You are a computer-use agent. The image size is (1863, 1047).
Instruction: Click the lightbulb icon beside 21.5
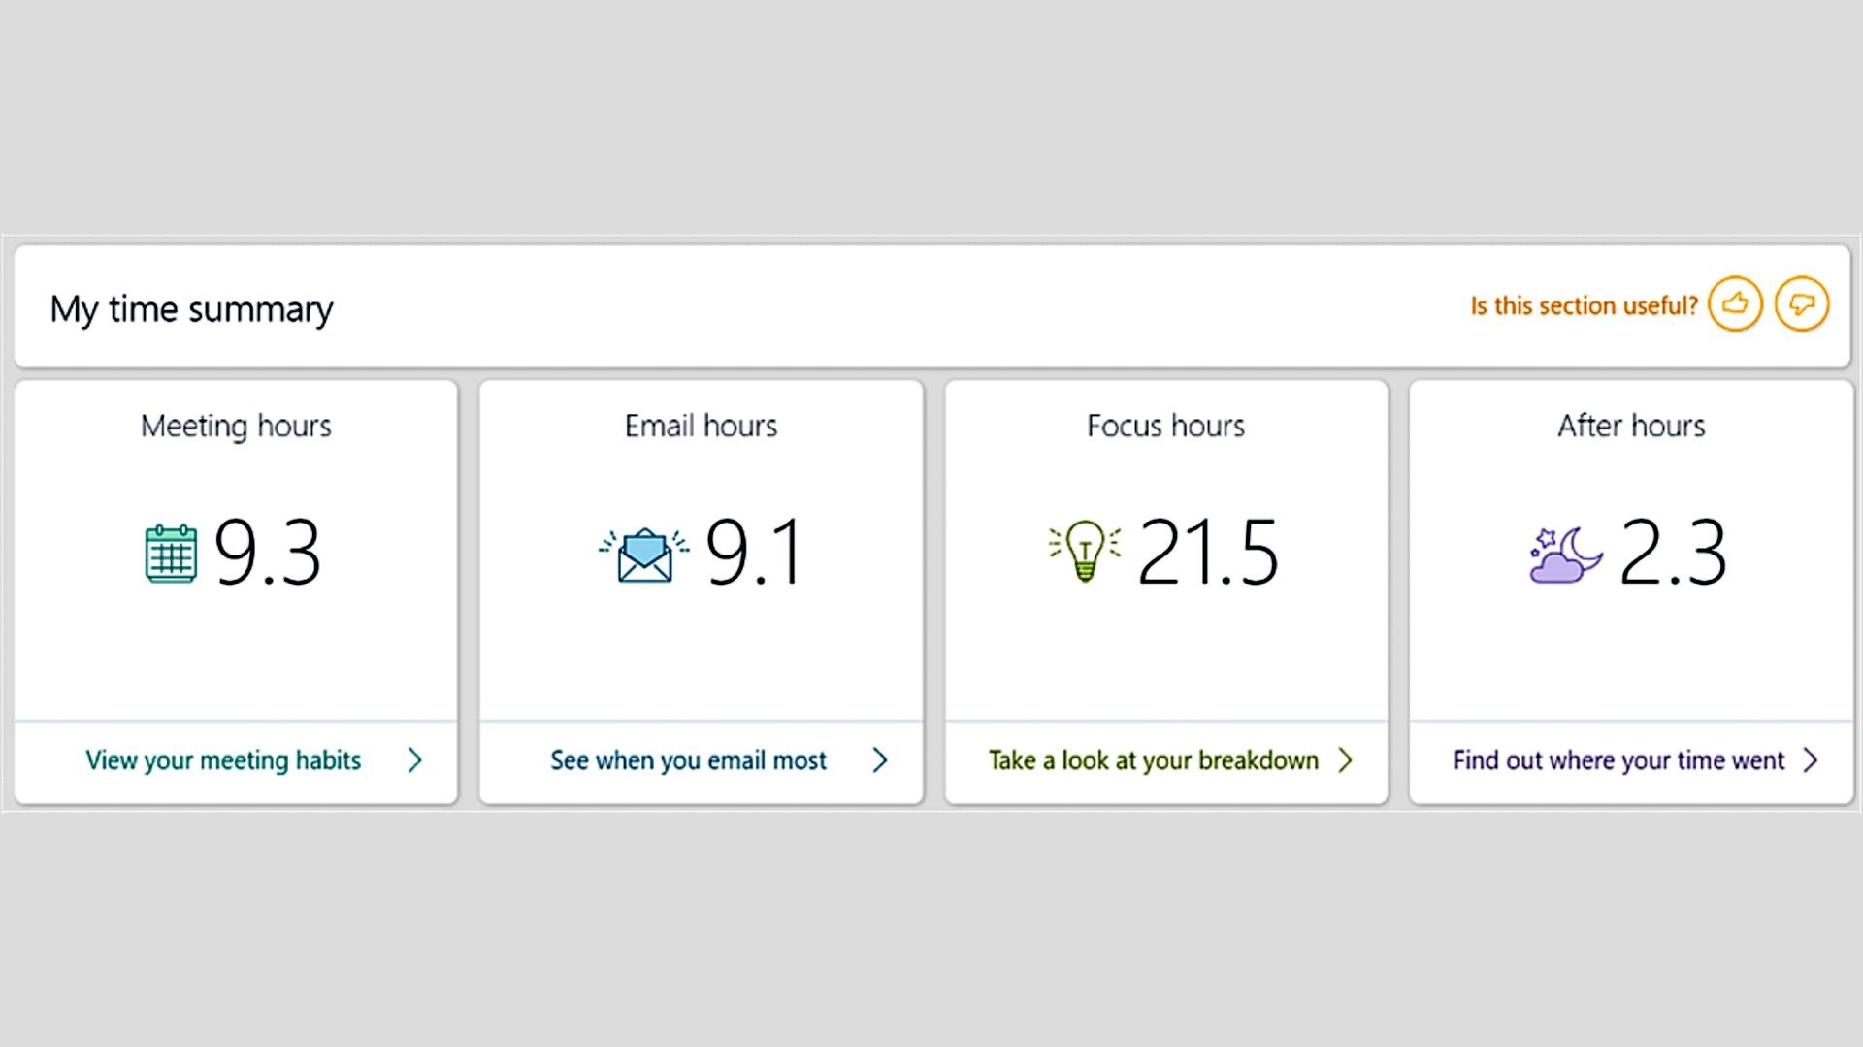point(1085,551)
